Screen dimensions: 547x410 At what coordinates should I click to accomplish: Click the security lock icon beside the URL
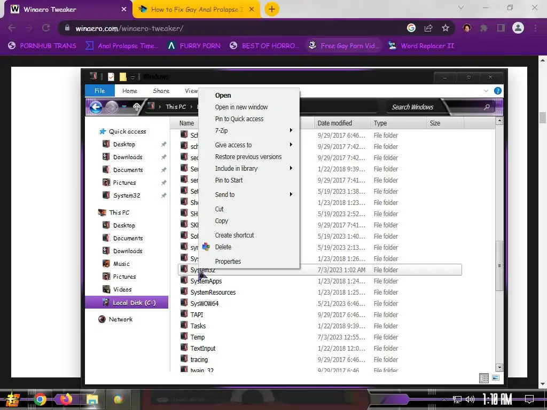[x=67, y=28]
